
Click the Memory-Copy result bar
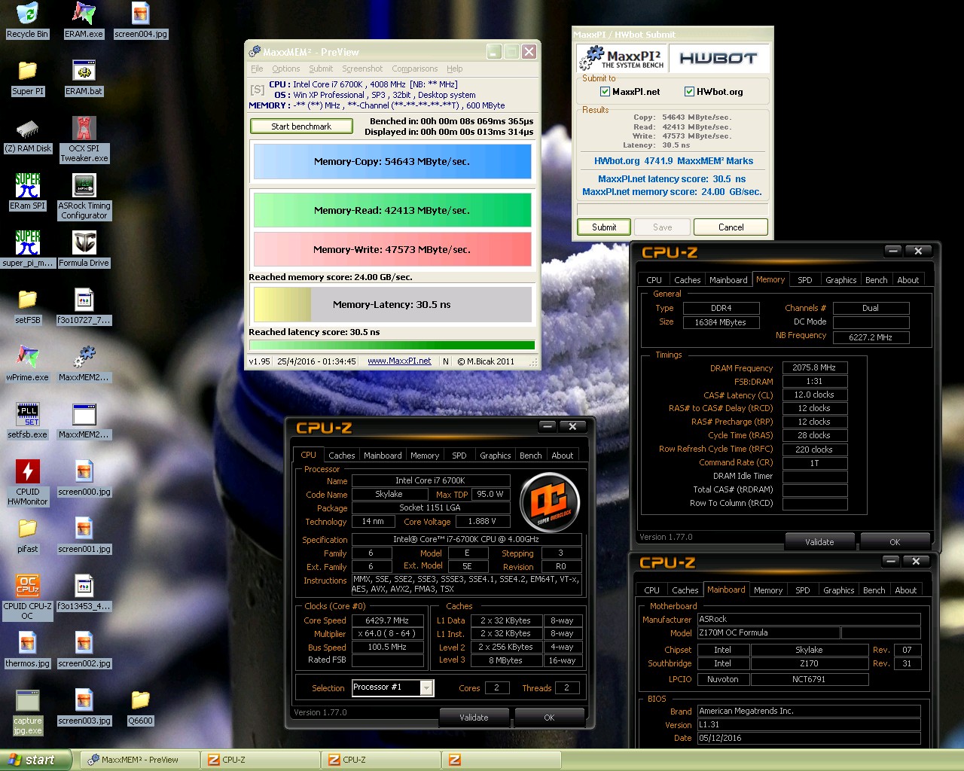click(x=392, y=161)
